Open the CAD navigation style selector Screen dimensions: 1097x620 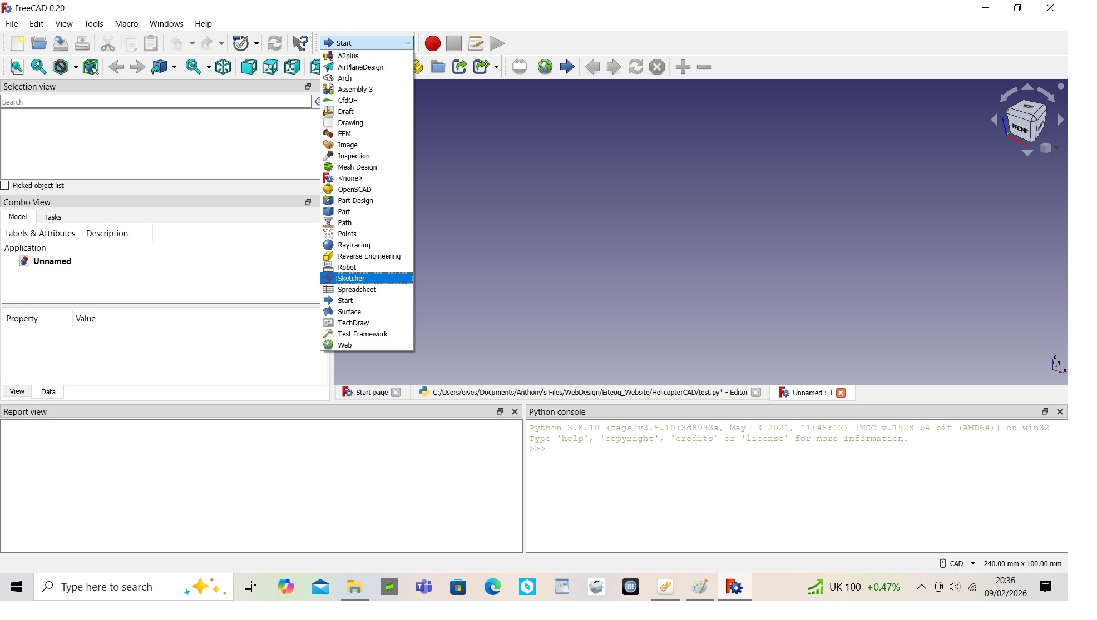[x=957, y=563]
